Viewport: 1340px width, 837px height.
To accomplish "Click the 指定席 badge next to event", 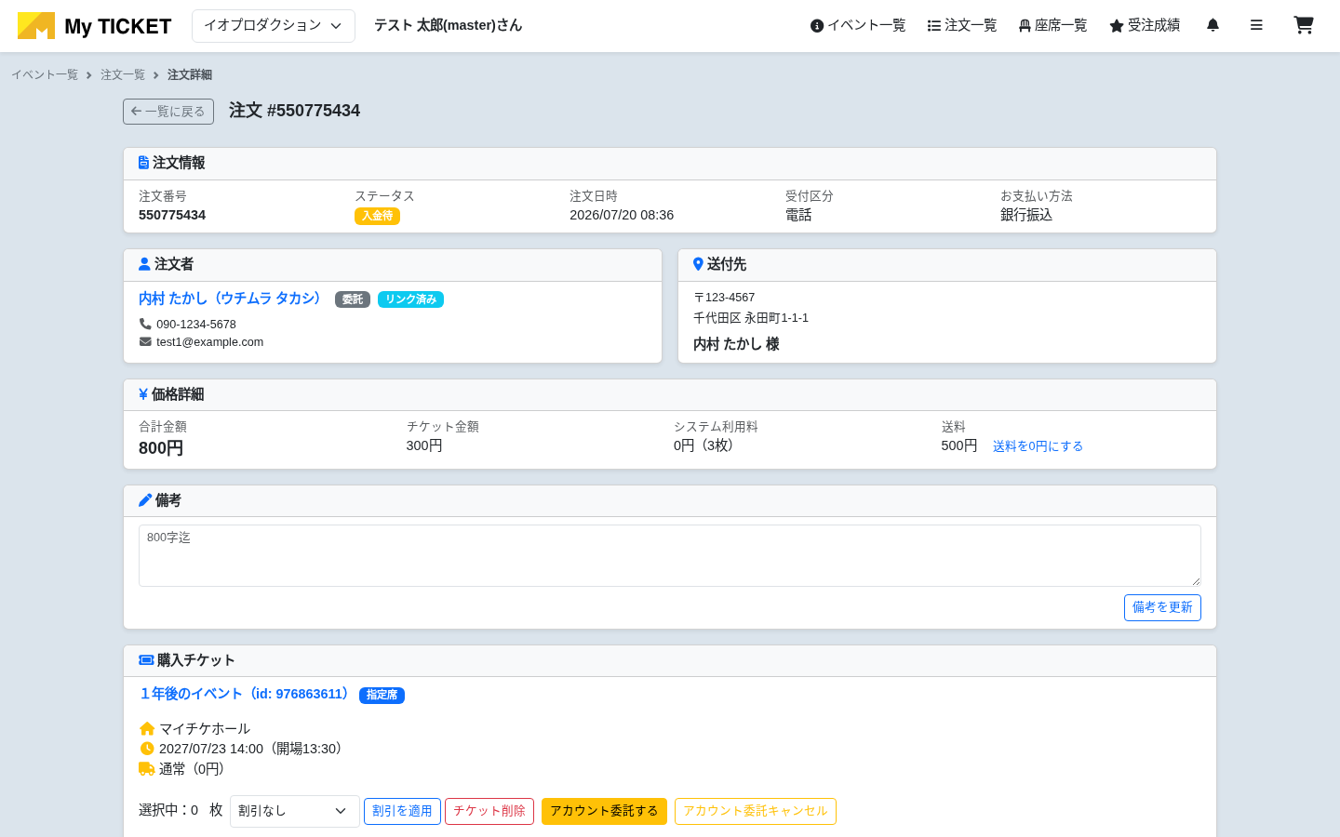I will click(x=382, y=695).
